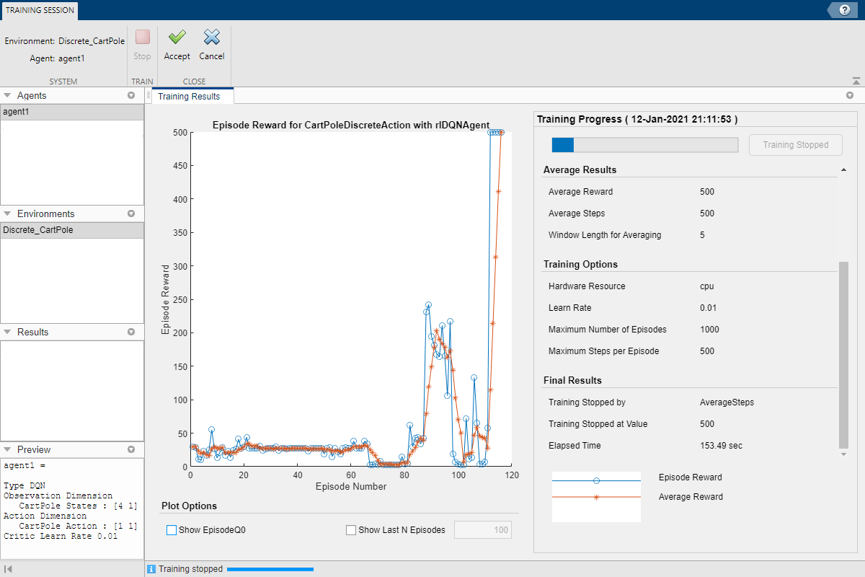Click the Window Length for Averaging value 5
This screenshot has height=577, width=865.
[702, 235]
